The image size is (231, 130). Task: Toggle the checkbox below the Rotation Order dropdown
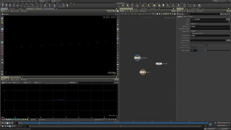click(191, 34)
